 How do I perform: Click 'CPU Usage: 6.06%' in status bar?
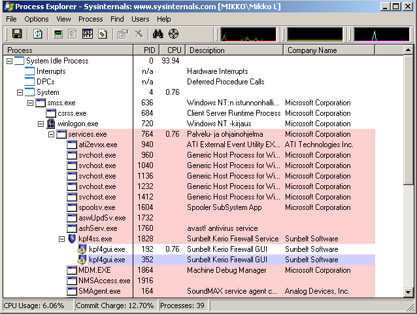[34, 305]
